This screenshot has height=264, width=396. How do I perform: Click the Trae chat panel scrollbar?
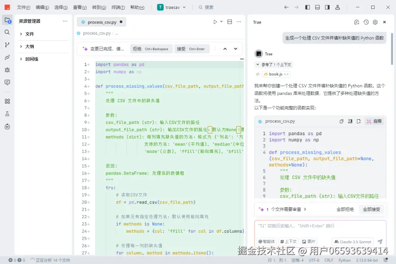392,48
